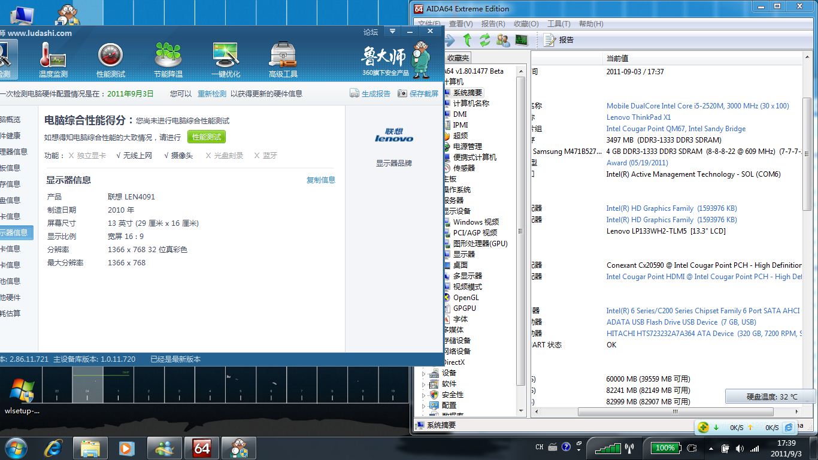Click AIDA64 up-level green arrow
The height and width of the screenshot is (460, 818).
tap(467, 40)
